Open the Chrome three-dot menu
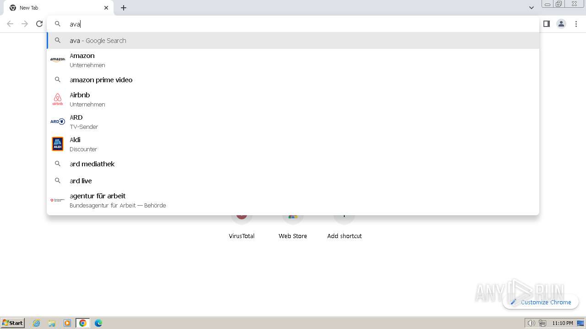This screenshot has width=586, height=329. [576, 24]
